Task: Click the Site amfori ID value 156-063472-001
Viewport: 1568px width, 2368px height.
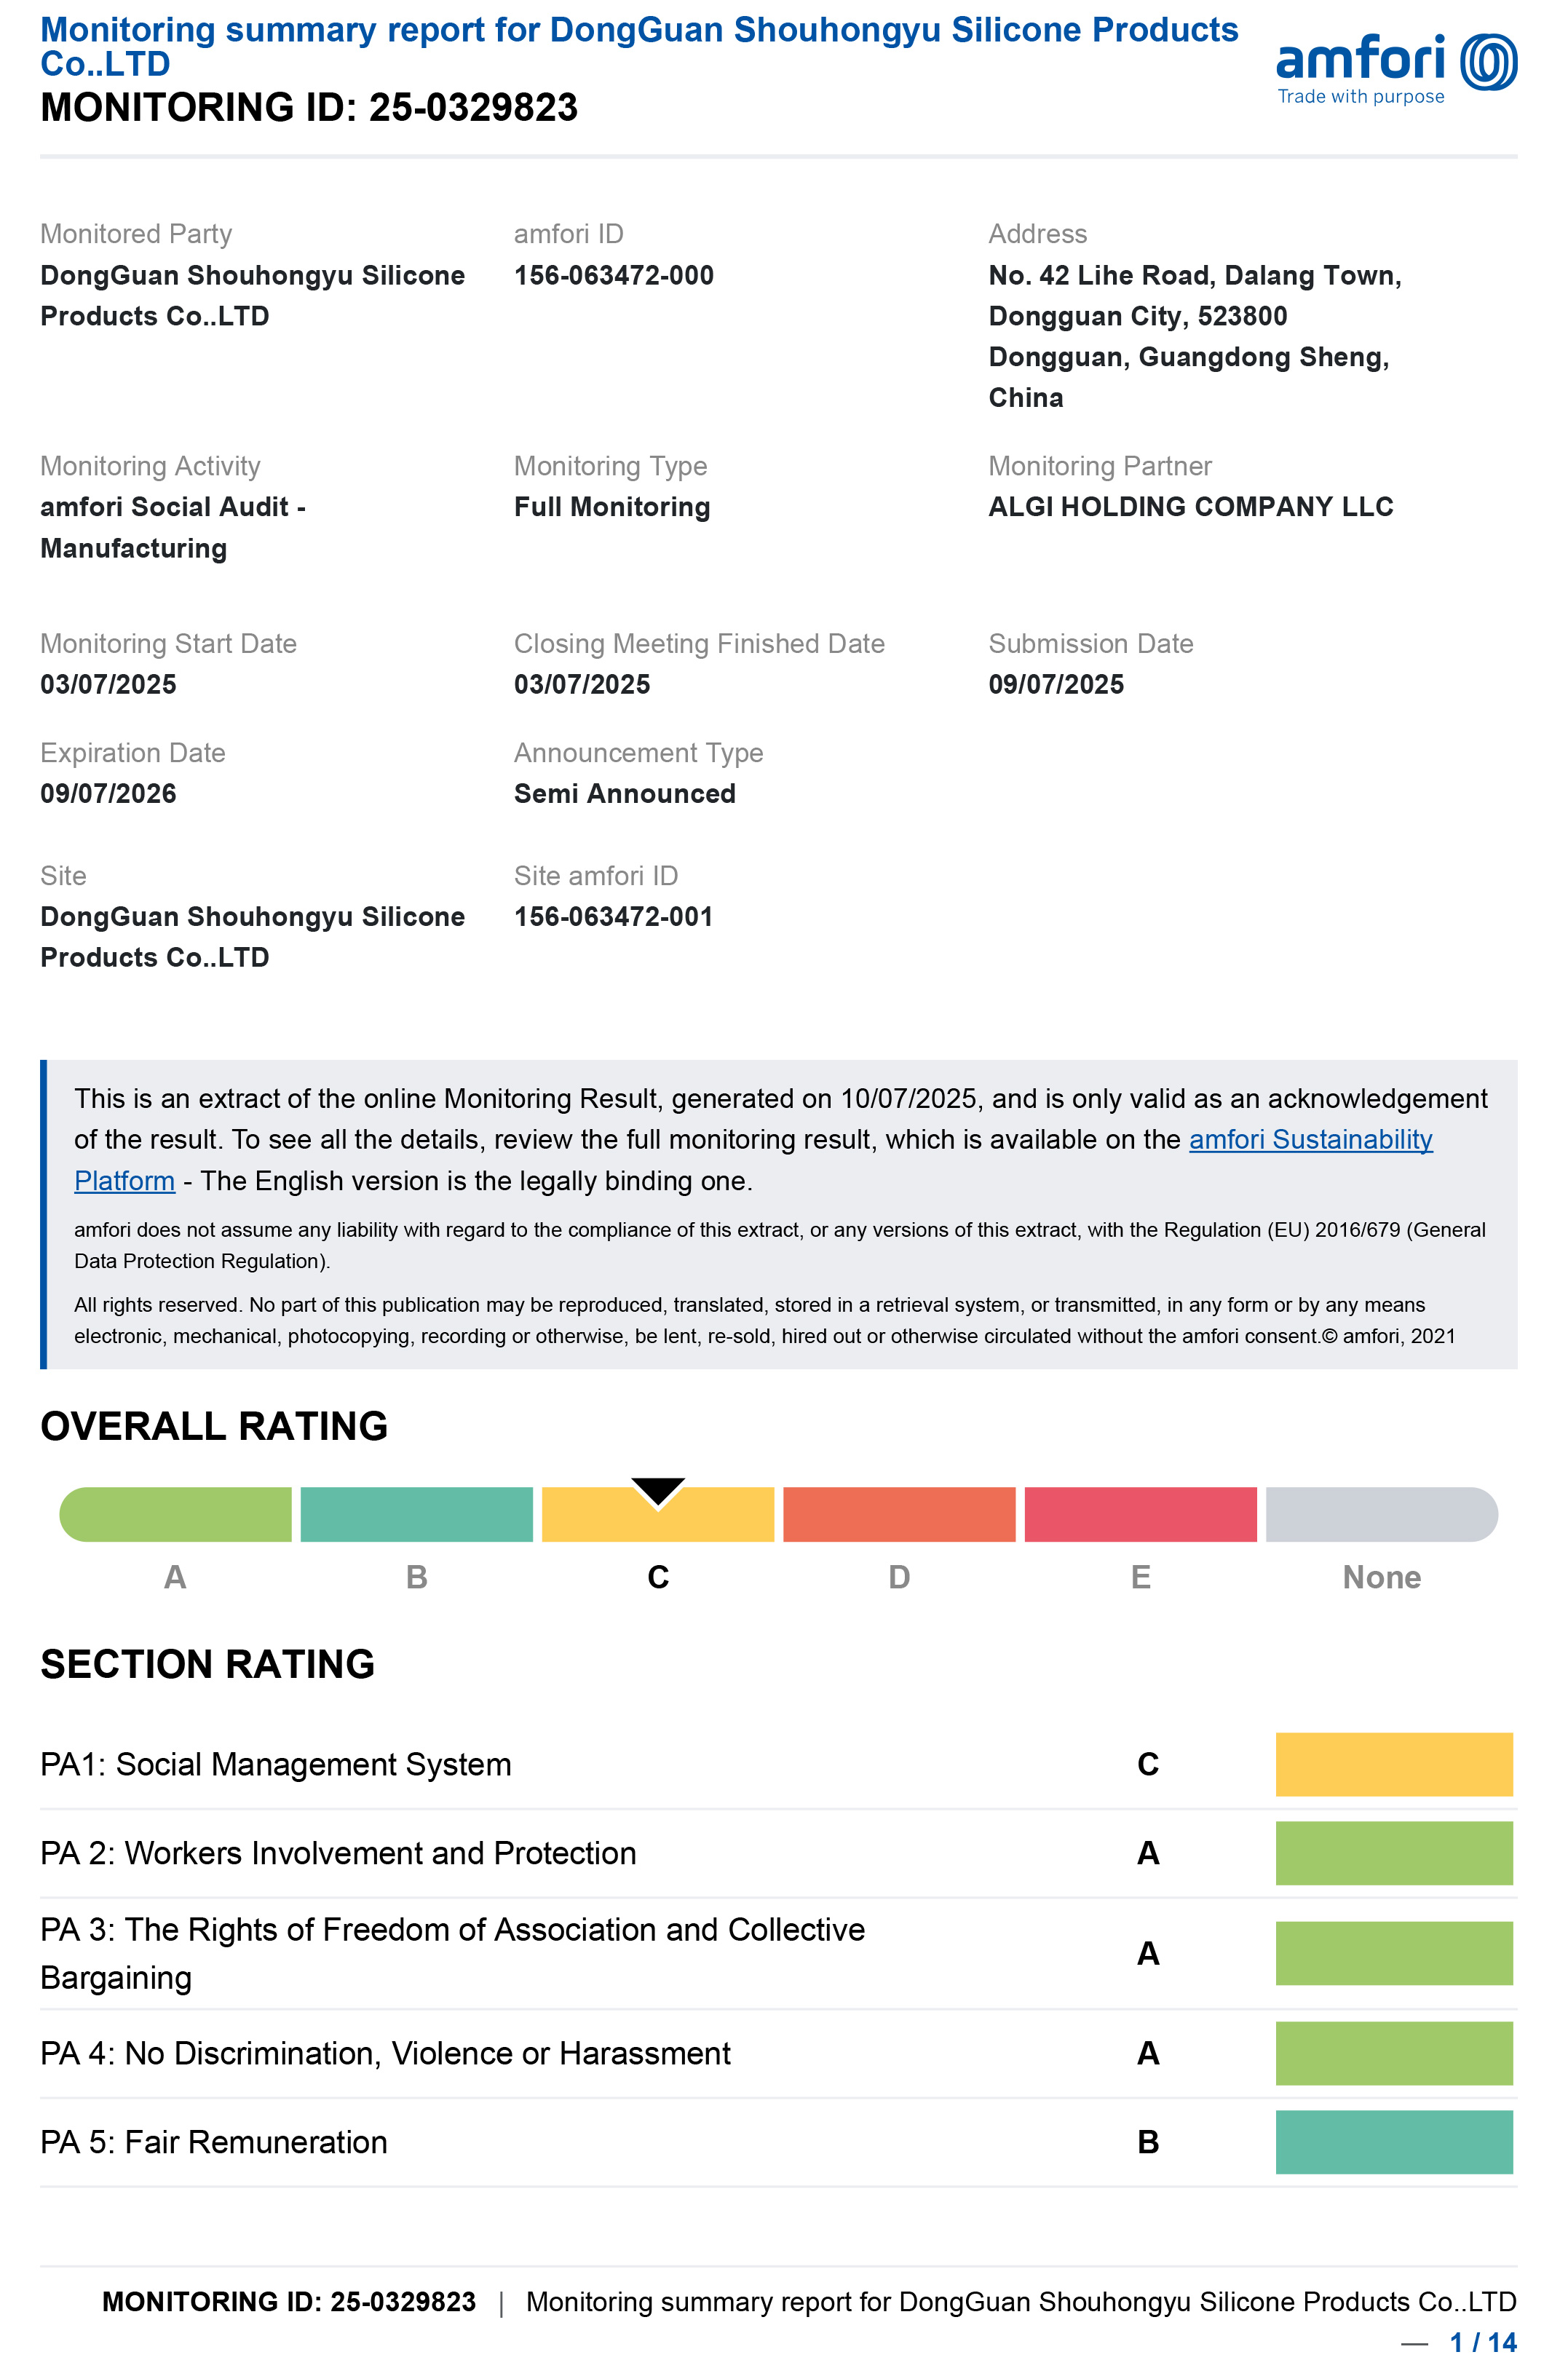Action: [x=614, y=916]
